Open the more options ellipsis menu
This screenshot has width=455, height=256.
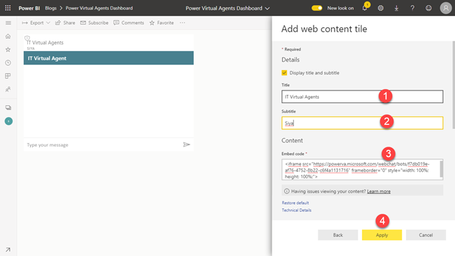coord(182,22)
